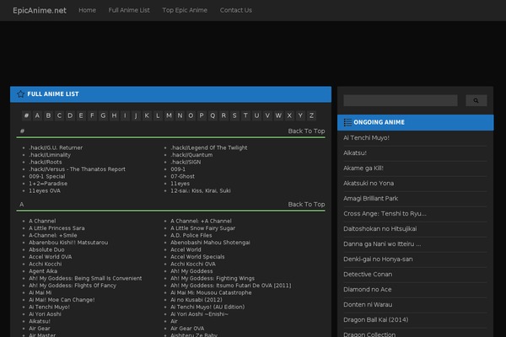506x337 pixels.
Task: Jump to letter Z in index
Action: 311,115
